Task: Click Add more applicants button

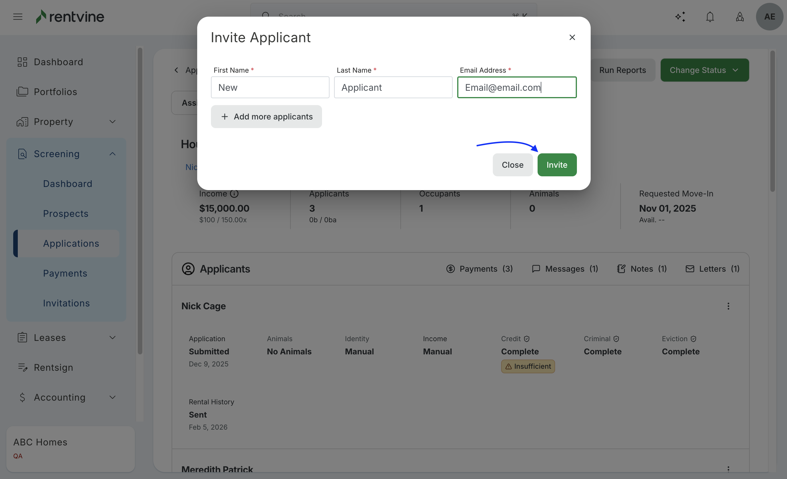Action: [x=266, y=117]
